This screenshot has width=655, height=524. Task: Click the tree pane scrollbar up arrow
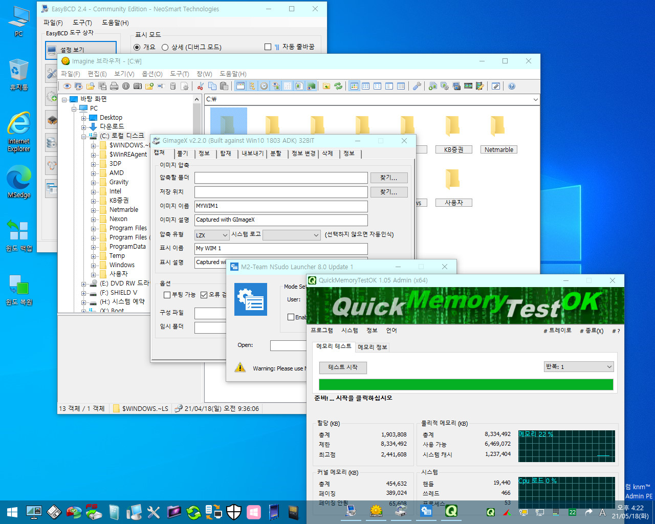point(197,99)
